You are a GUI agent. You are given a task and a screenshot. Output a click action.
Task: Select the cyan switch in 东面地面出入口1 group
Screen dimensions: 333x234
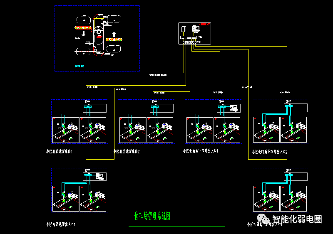point(88,175)
